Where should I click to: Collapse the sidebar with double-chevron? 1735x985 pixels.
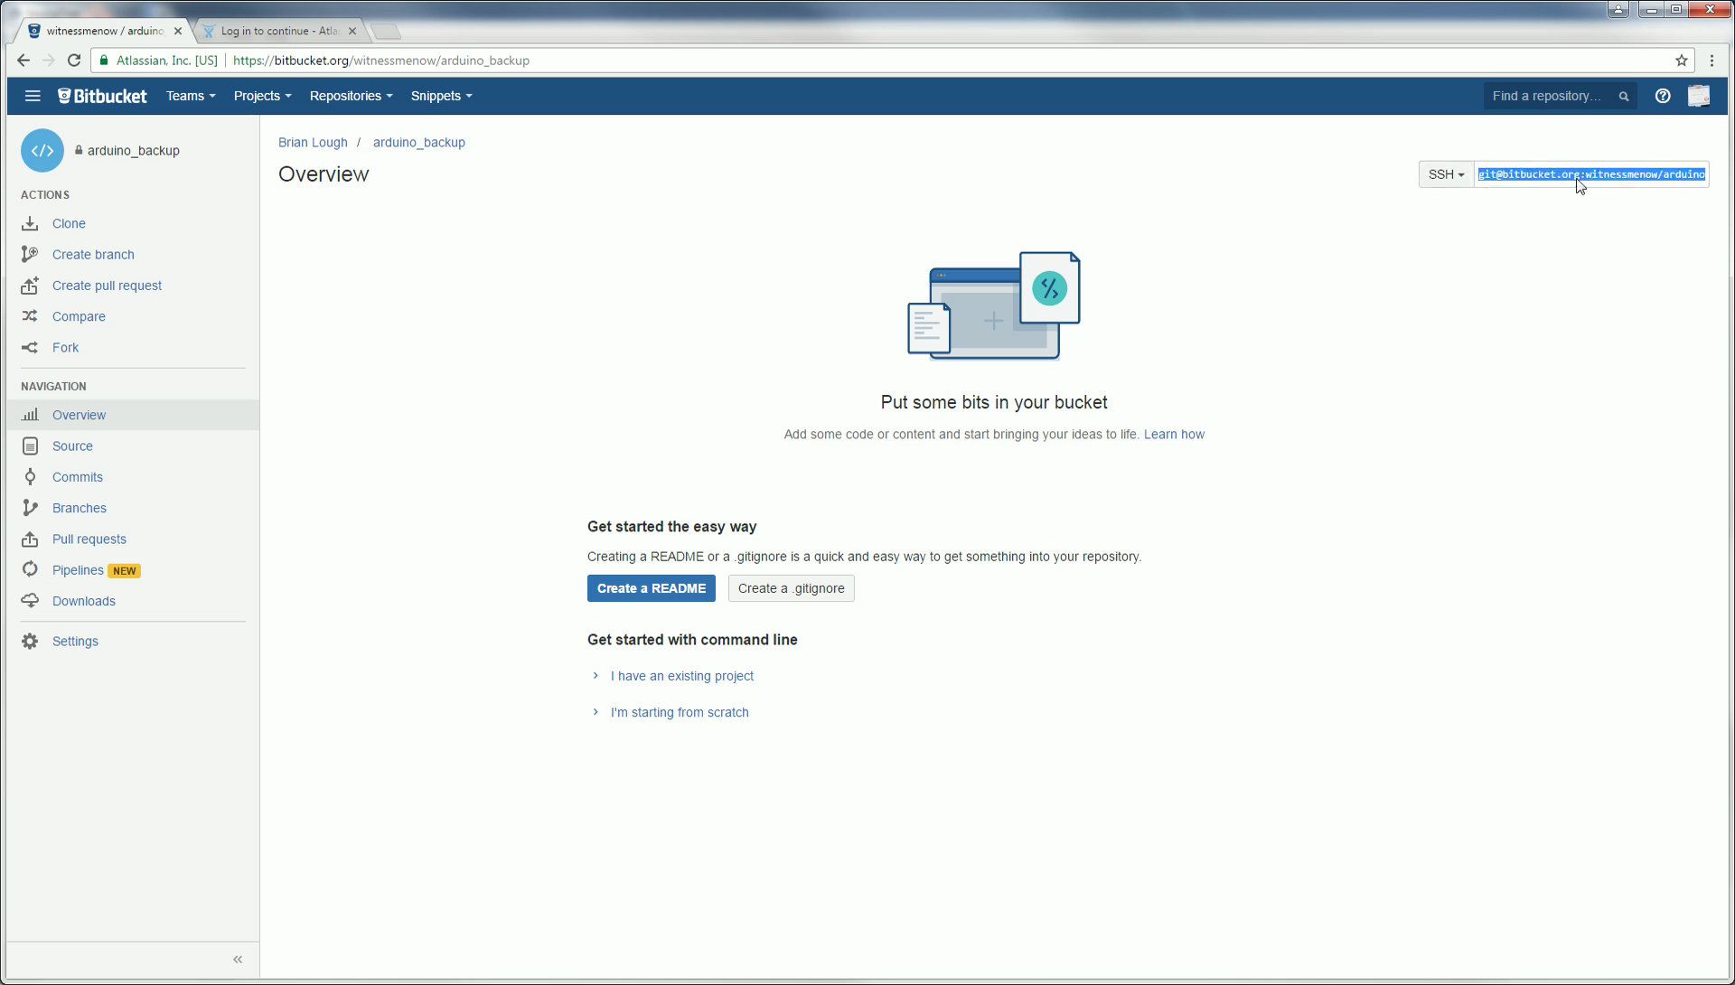[x=238, y=959]
